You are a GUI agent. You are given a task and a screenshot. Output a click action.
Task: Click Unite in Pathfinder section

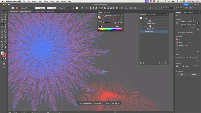(177, 66)
